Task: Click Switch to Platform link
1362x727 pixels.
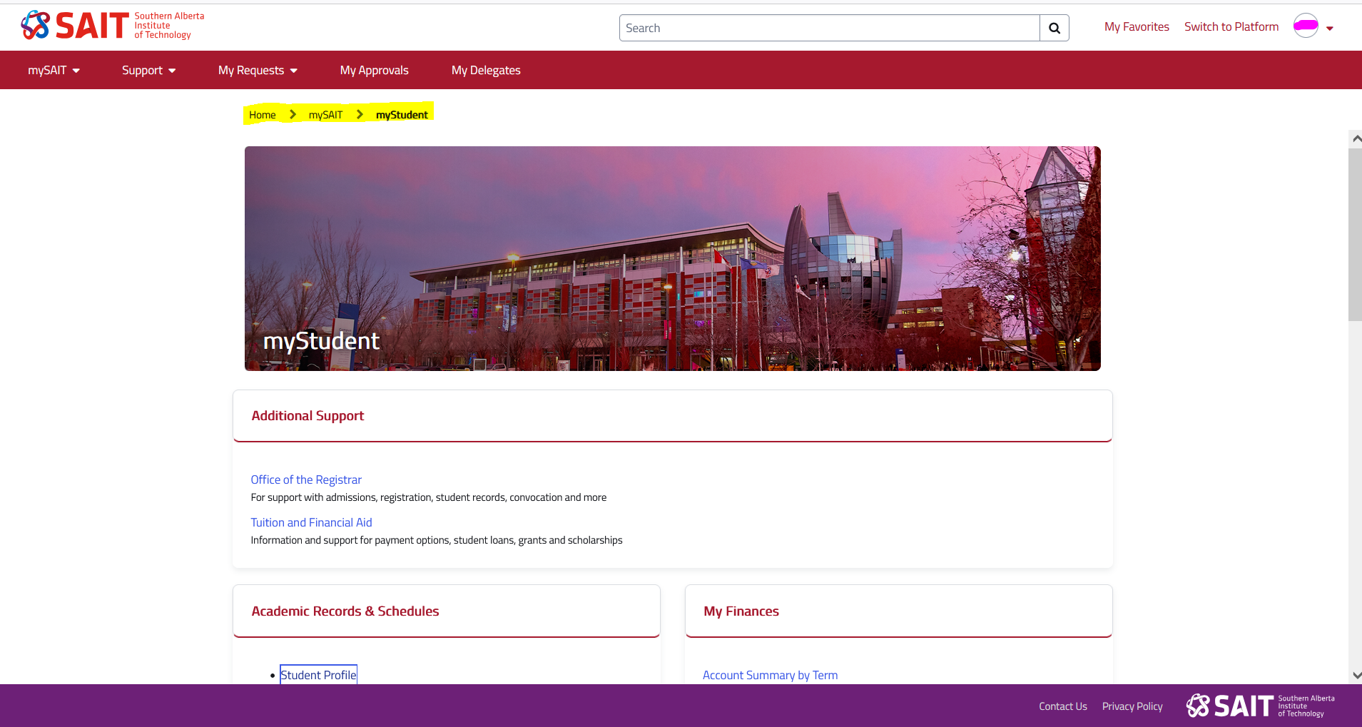Action: tap(1231, 26)
